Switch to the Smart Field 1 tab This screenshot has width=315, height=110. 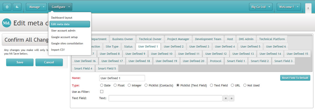tap(236, 61)
